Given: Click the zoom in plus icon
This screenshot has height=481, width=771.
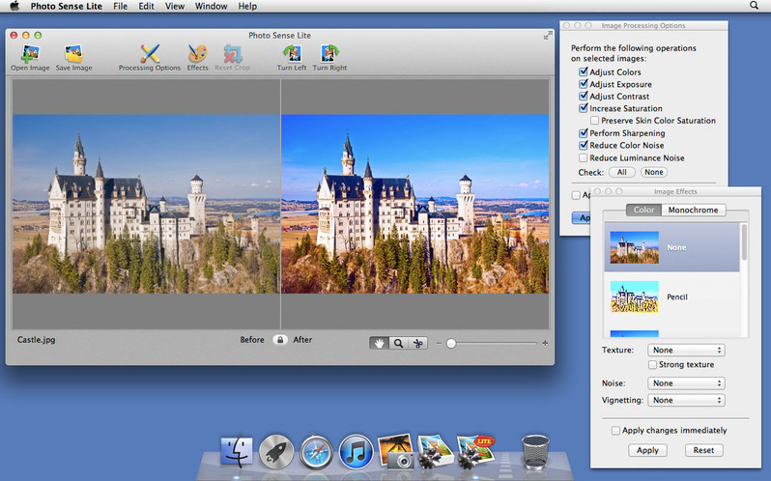Looking at the screenshot, I should (x=545, y=343).
